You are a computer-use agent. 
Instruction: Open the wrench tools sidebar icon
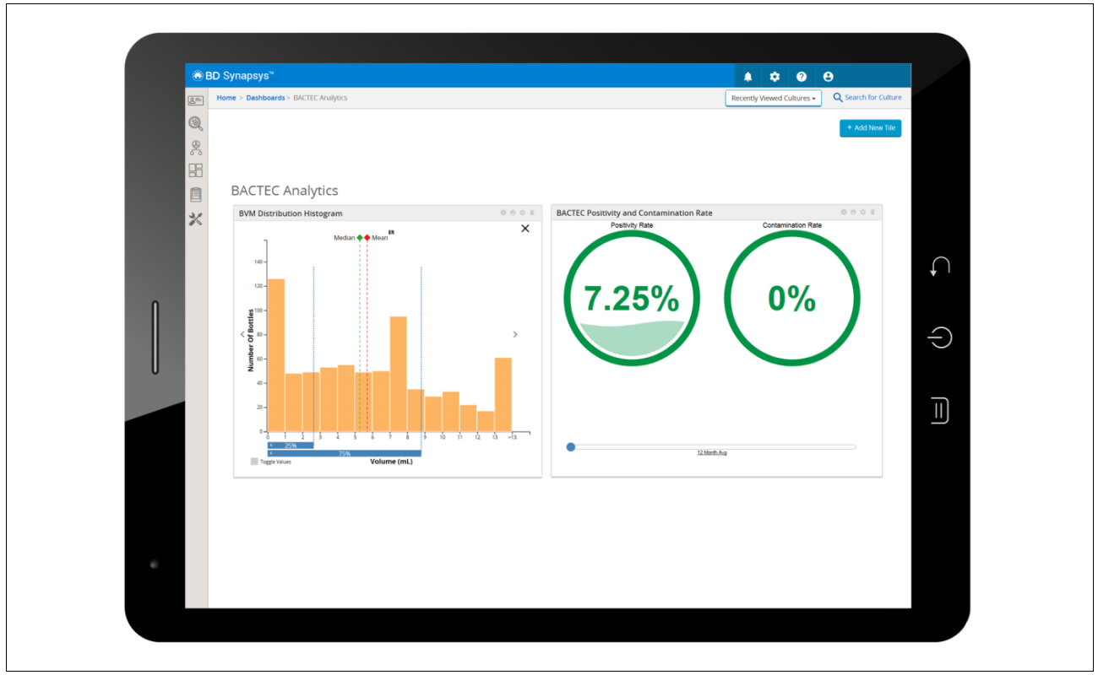pyautogui.click(x=195, y=219)
